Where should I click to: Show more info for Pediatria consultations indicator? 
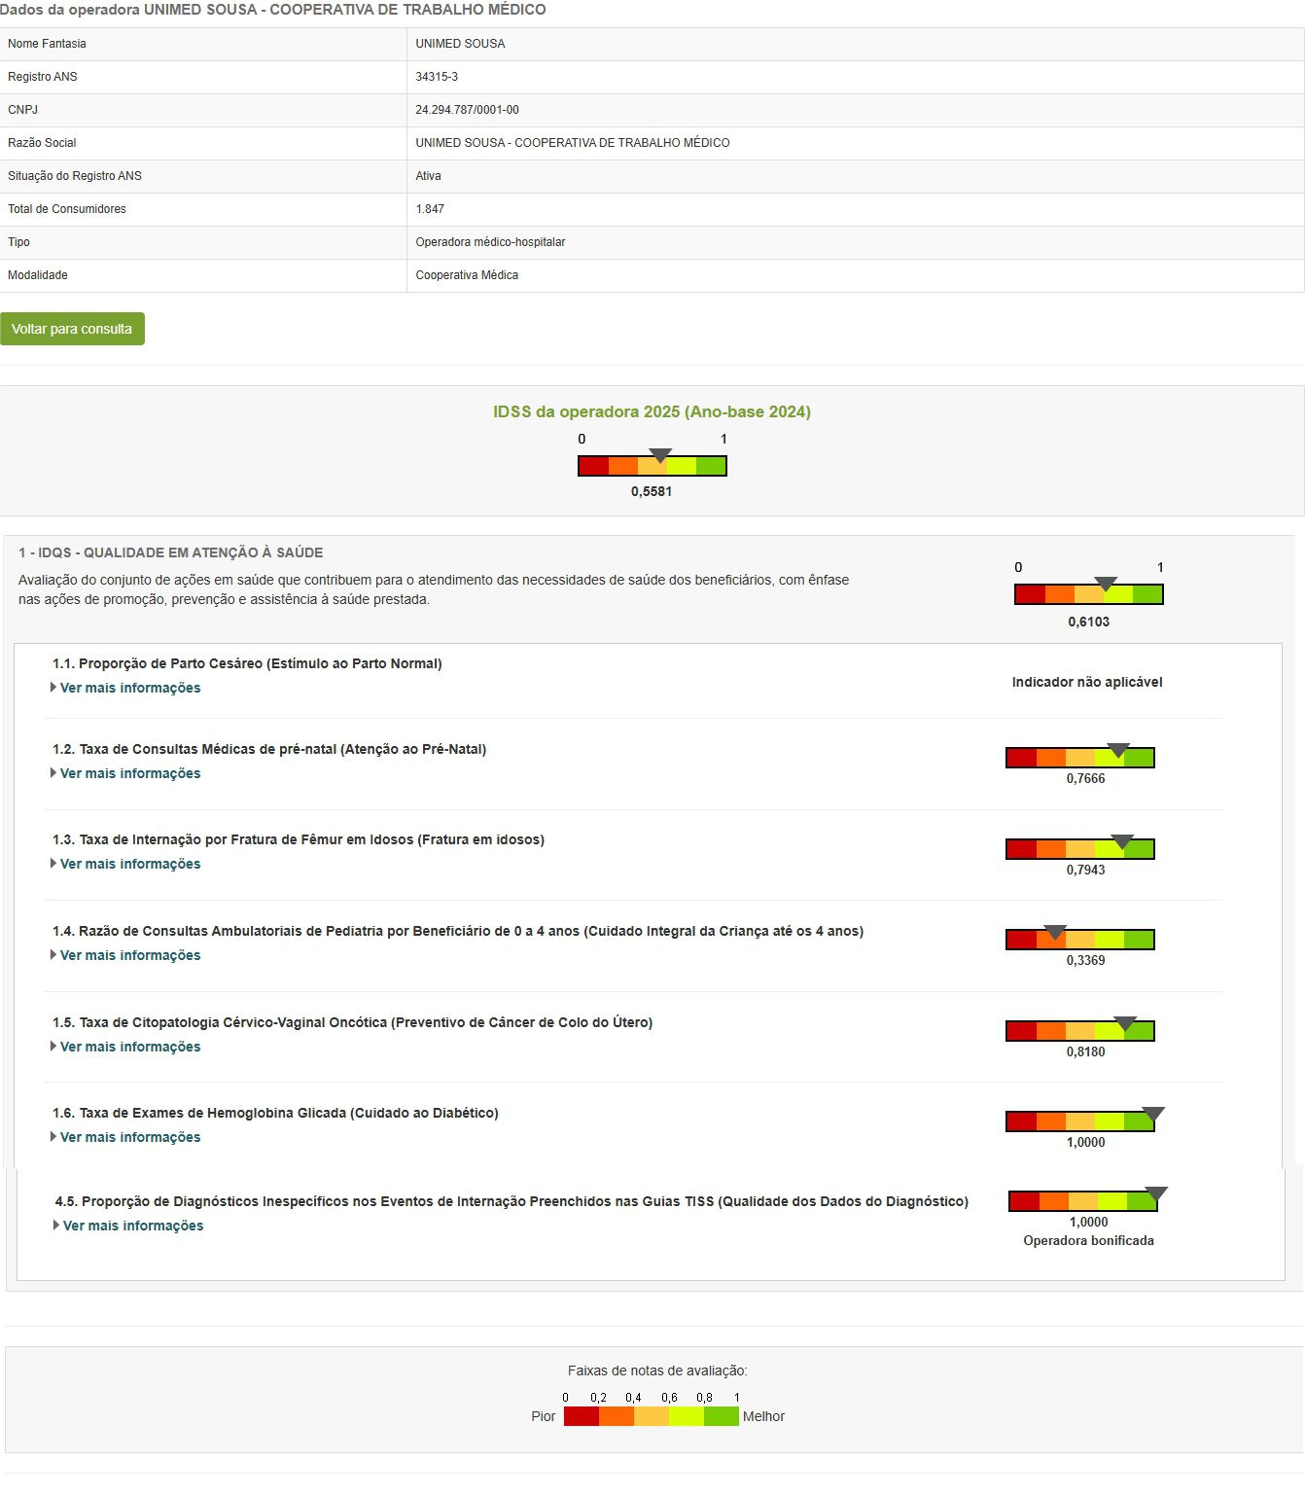coord(129,955)
